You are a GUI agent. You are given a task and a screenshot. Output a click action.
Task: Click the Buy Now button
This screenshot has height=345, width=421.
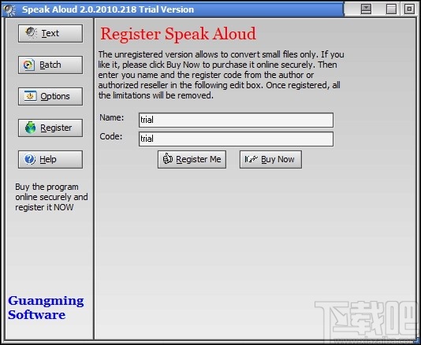tap(270, 159)
